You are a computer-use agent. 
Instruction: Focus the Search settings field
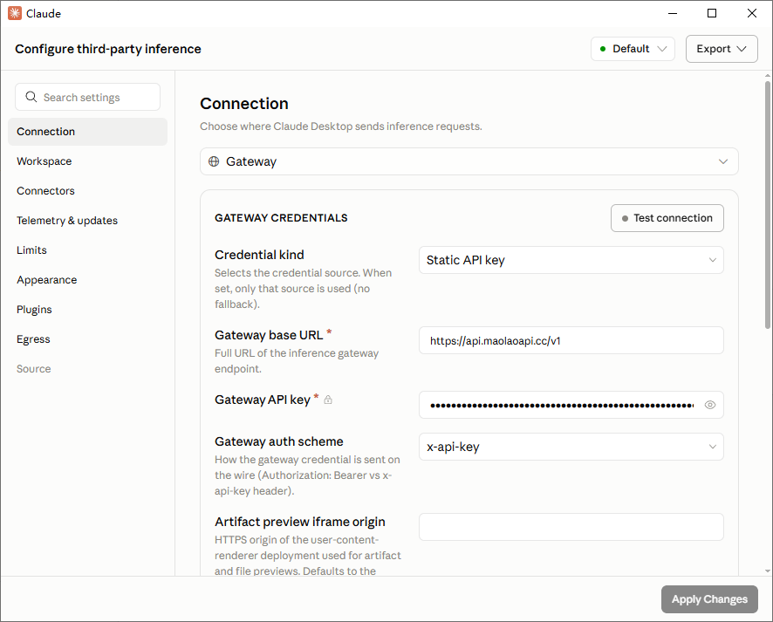88,97
